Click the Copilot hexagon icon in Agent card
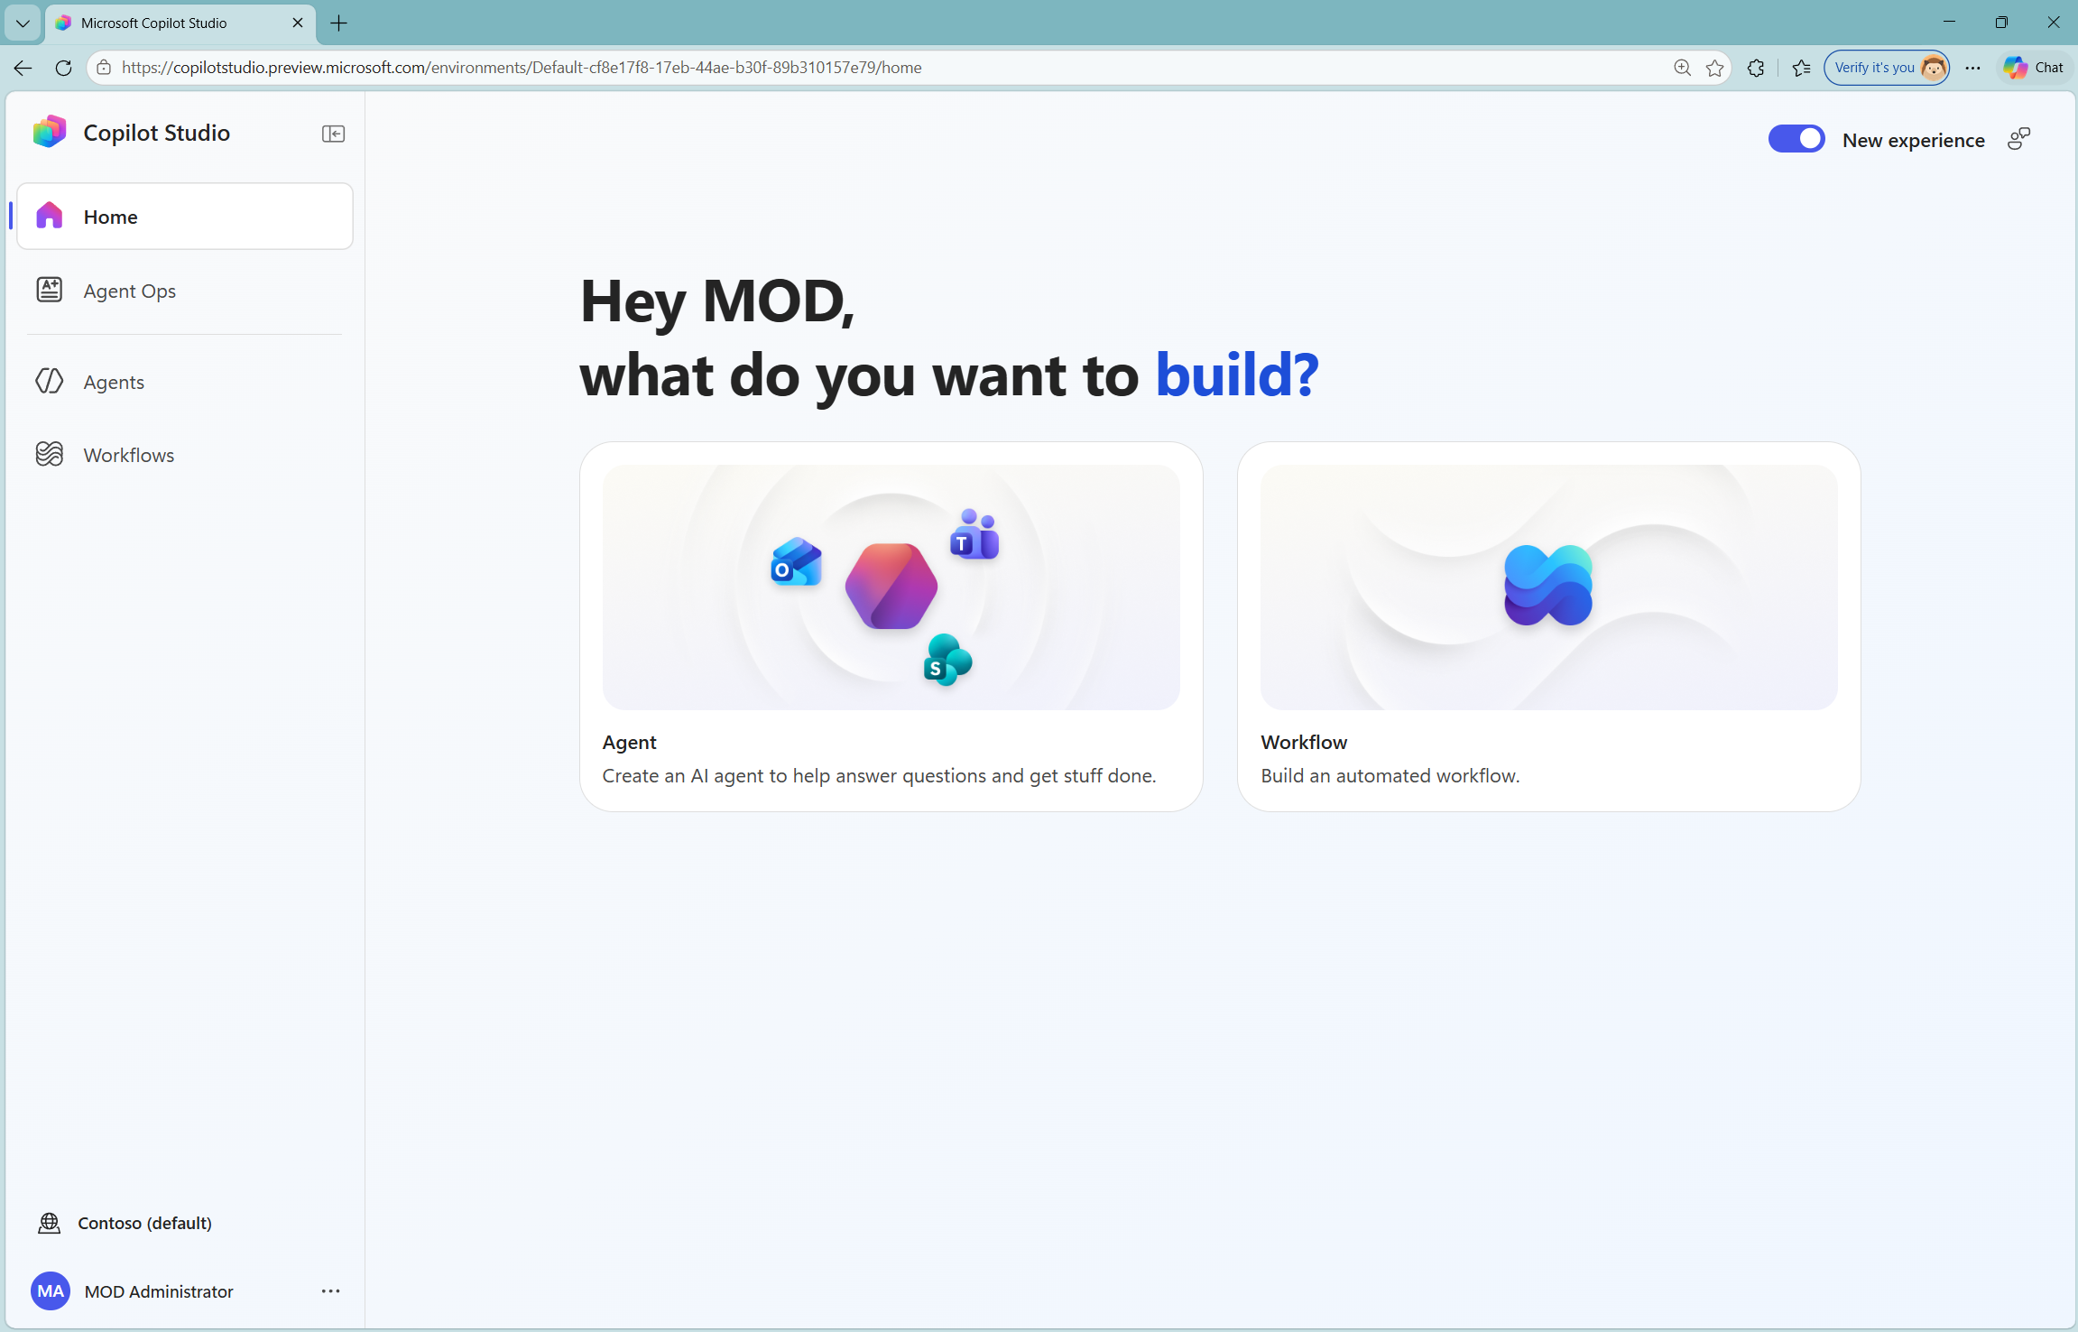 click(891, 587)
